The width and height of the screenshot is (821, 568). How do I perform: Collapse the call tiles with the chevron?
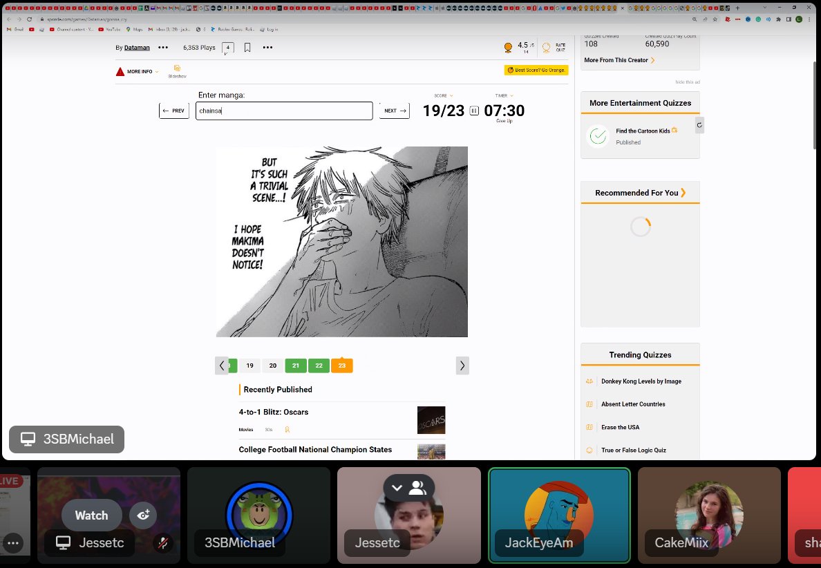click(x=397, y=488)
